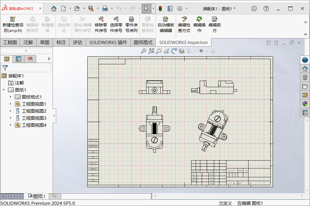The width and height of the screenshot is (310, 206).
Task: Switch to the 工程图 tab
Action: (10, 43)
